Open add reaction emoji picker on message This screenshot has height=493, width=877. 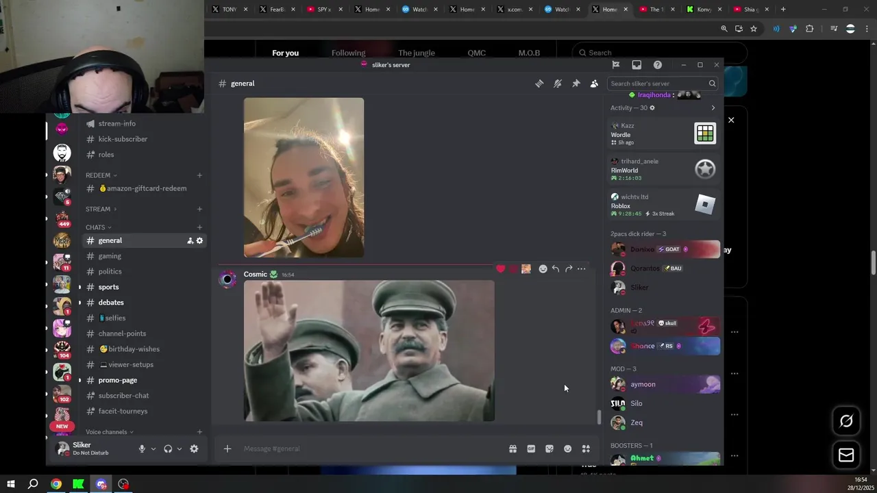(543, 269)
